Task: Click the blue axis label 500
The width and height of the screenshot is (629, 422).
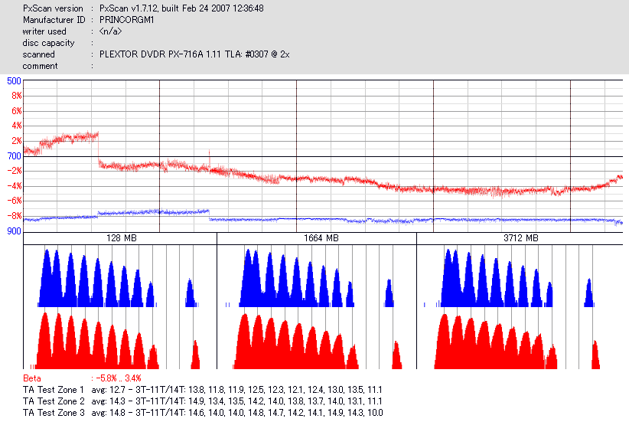Action: [14, 81]
